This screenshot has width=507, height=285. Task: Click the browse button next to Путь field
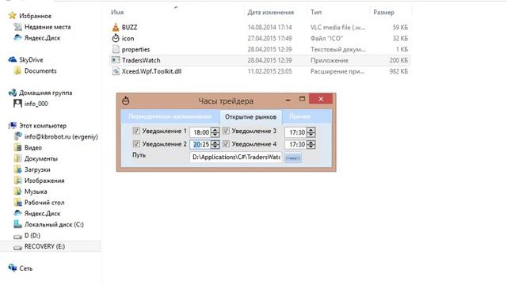coord(293,158)
